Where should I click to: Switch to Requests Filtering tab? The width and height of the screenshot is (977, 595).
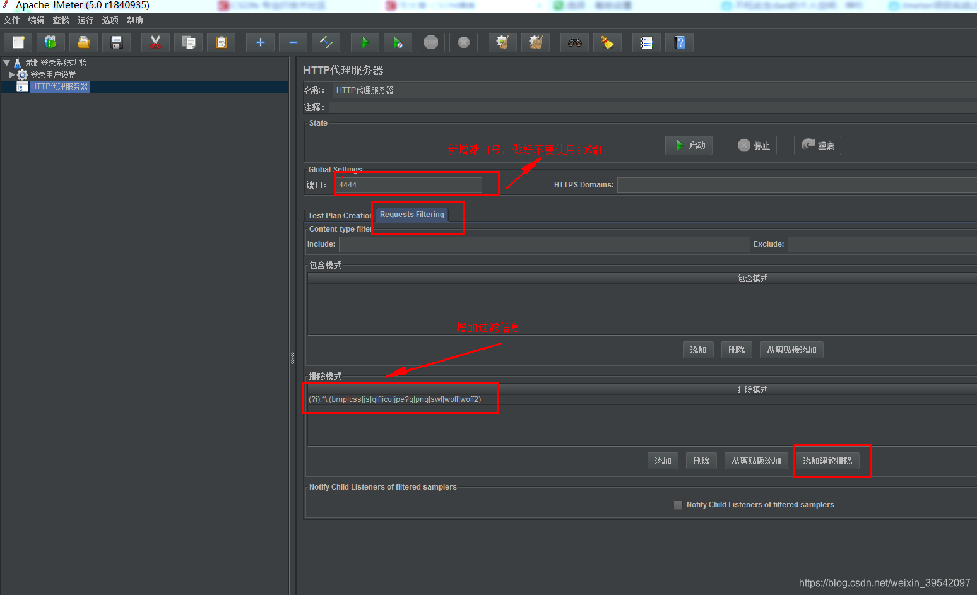[412, 215]
